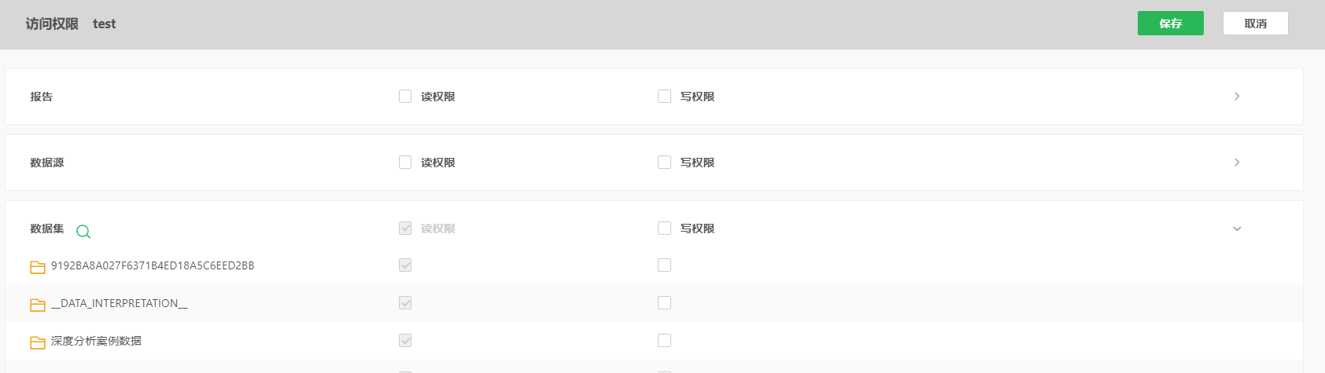
Task: Click the folder icon for 9192BA8A027F6371B4ED18A5C6EED2BB
Action: pyautogui.click(x=38, y=267)
